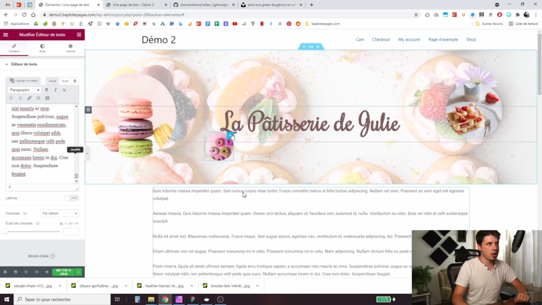Open the Windows Start menu

[x=7, y=299]
